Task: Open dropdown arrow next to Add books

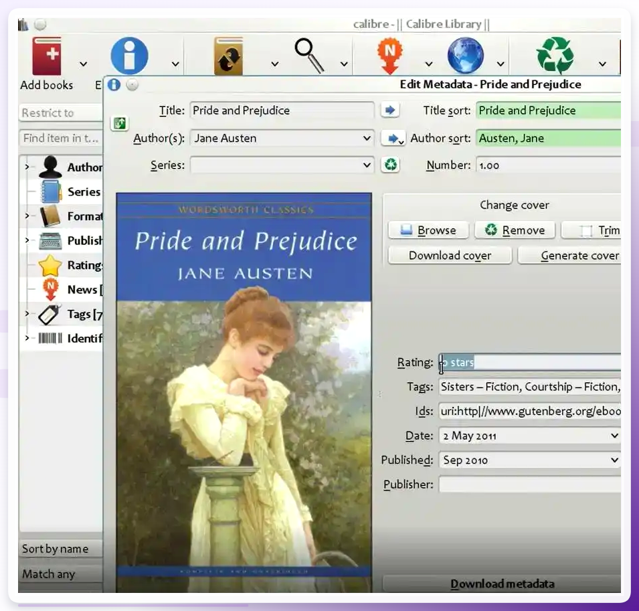Action: (84, 64)
